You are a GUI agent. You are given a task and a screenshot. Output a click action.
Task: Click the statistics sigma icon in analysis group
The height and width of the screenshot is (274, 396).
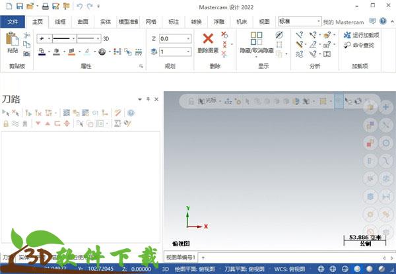[x=327, y=53]
